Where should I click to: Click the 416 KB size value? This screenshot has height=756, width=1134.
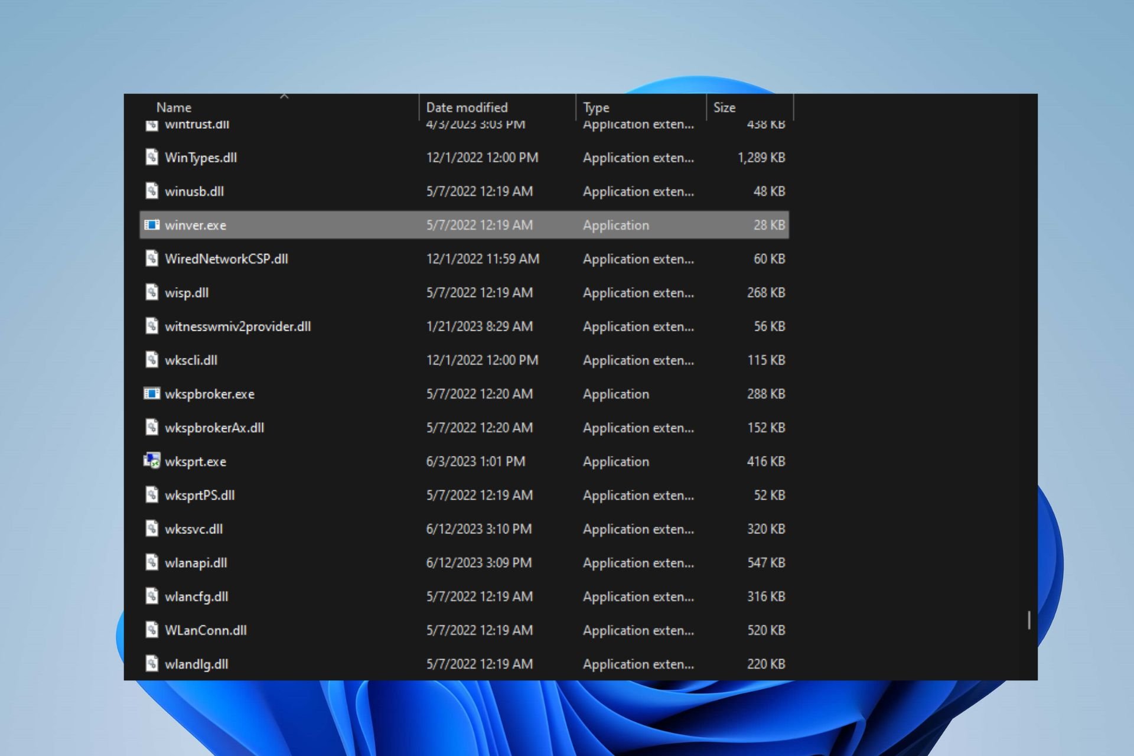coord(766,462)
